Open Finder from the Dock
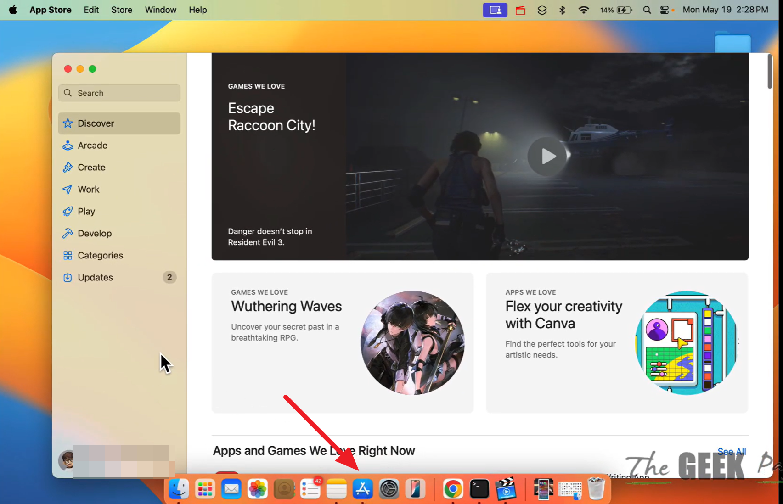783x504 pixels. click(179, 489)
